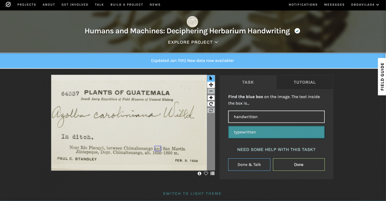Screen dimensions: 386x201
Task: Open Messages
Action: (334, 5)
